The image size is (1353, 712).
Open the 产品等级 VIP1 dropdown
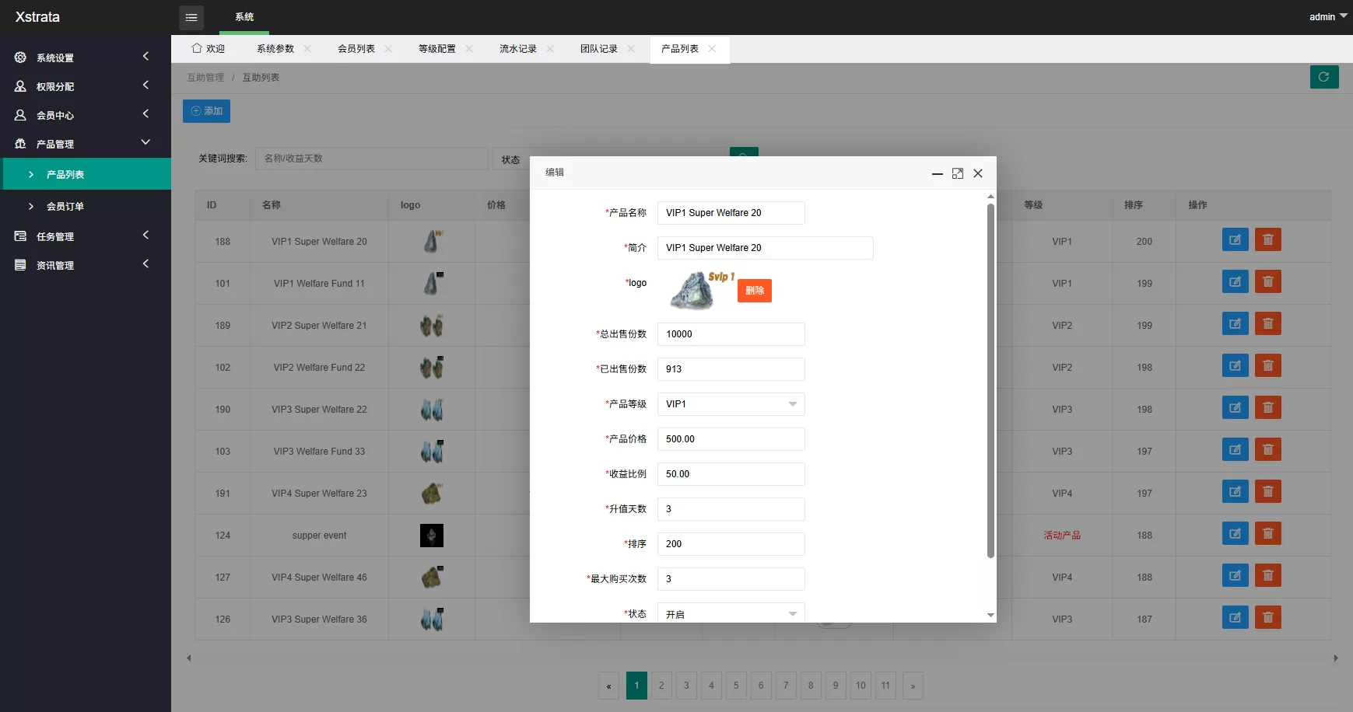(x=731, y=404)
